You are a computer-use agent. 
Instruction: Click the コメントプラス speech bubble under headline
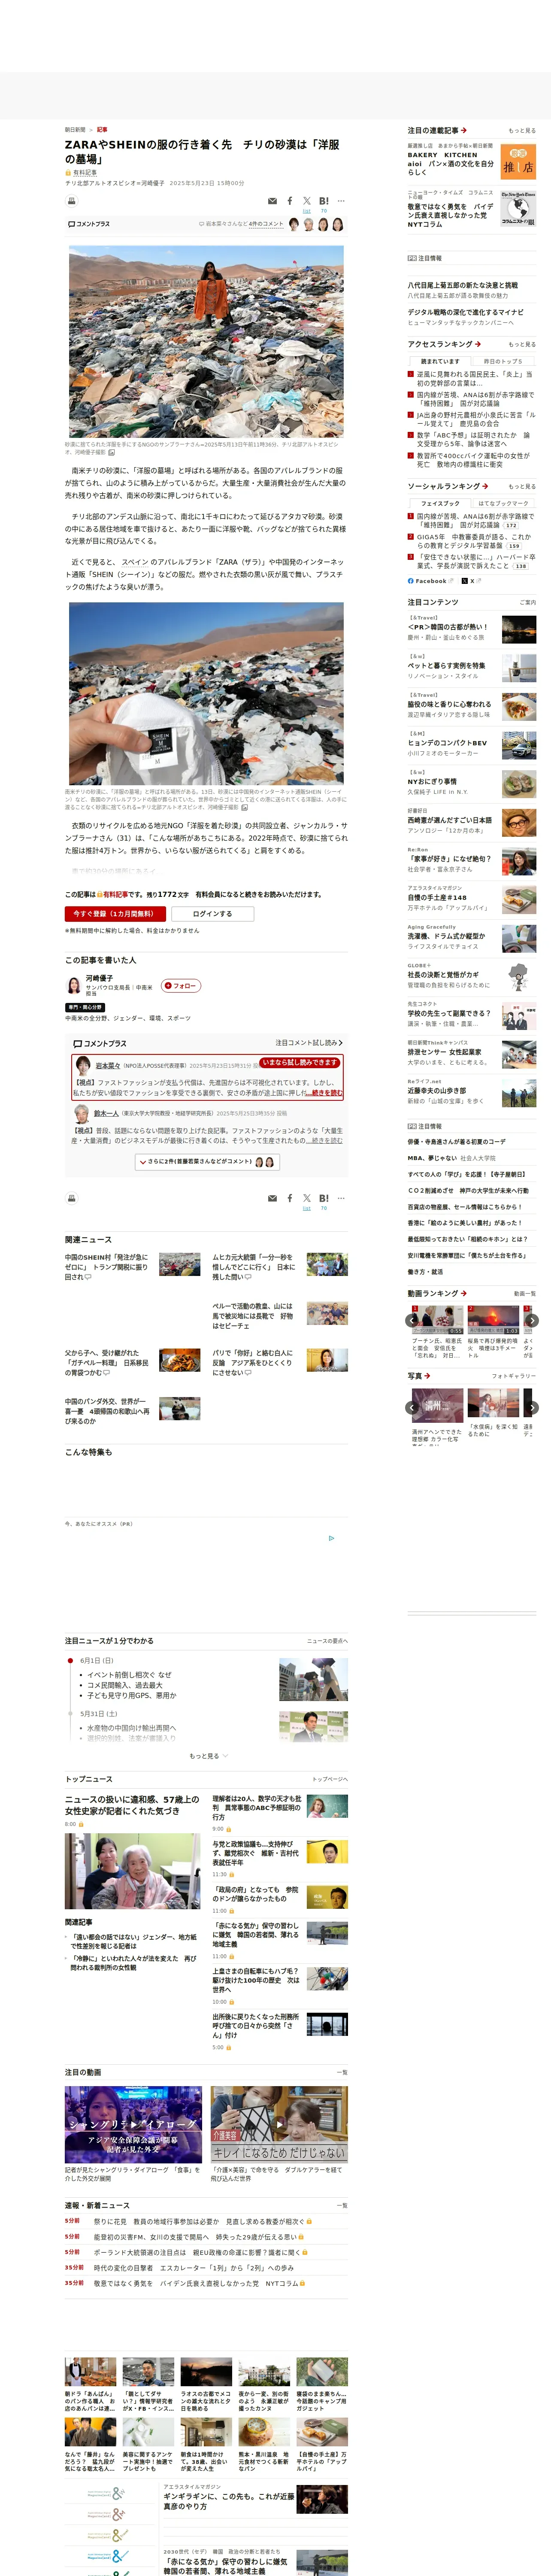click(x=88, y=224)
